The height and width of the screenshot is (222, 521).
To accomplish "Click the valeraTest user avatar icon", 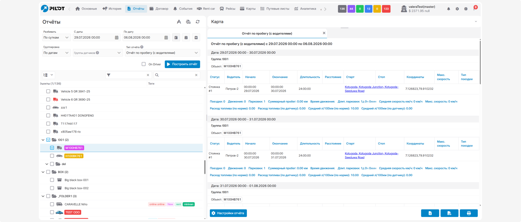I will (x=404, y=9).
